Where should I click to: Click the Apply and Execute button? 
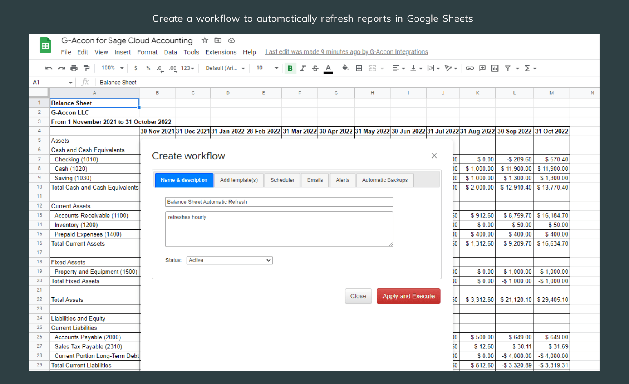(x=408, y=296)
